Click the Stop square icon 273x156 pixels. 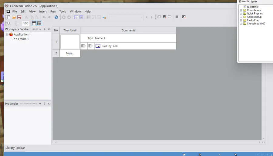click(177, 17)
